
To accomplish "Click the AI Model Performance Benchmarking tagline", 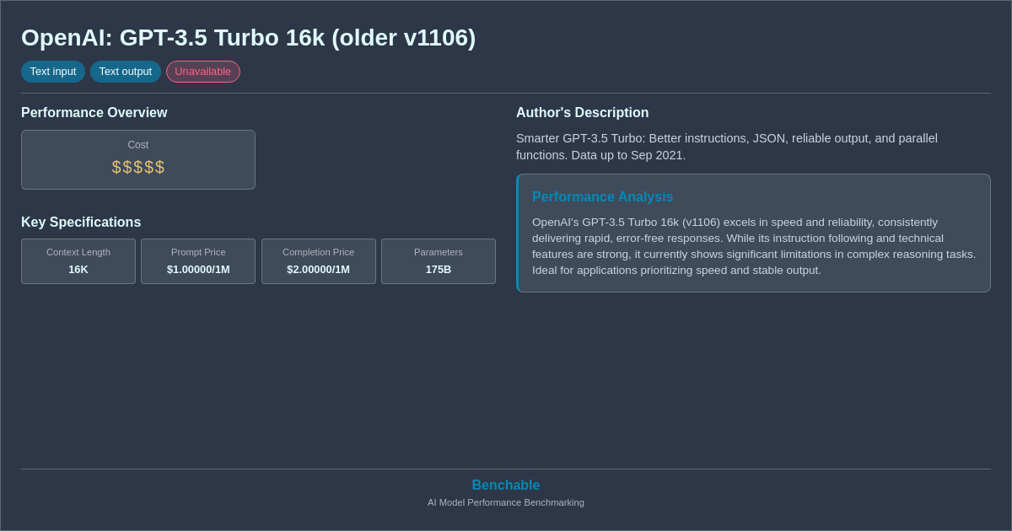I will pos(505,502).
